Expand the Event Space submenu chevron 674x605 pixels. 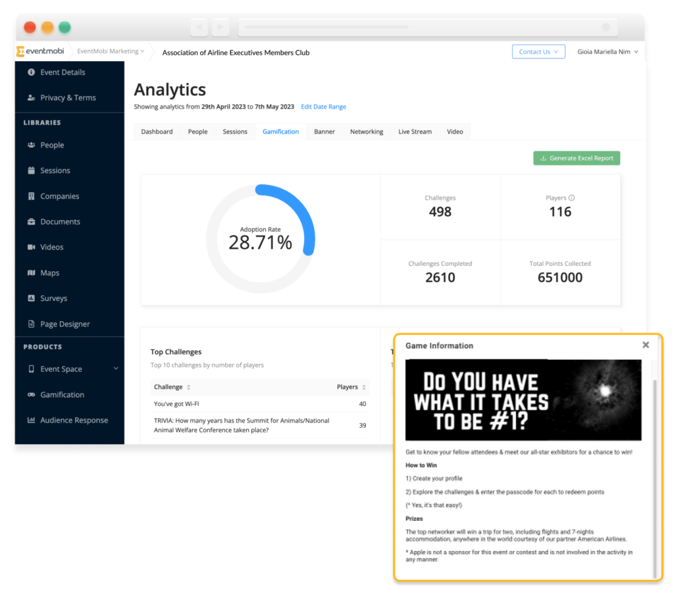tap(116, 369)
